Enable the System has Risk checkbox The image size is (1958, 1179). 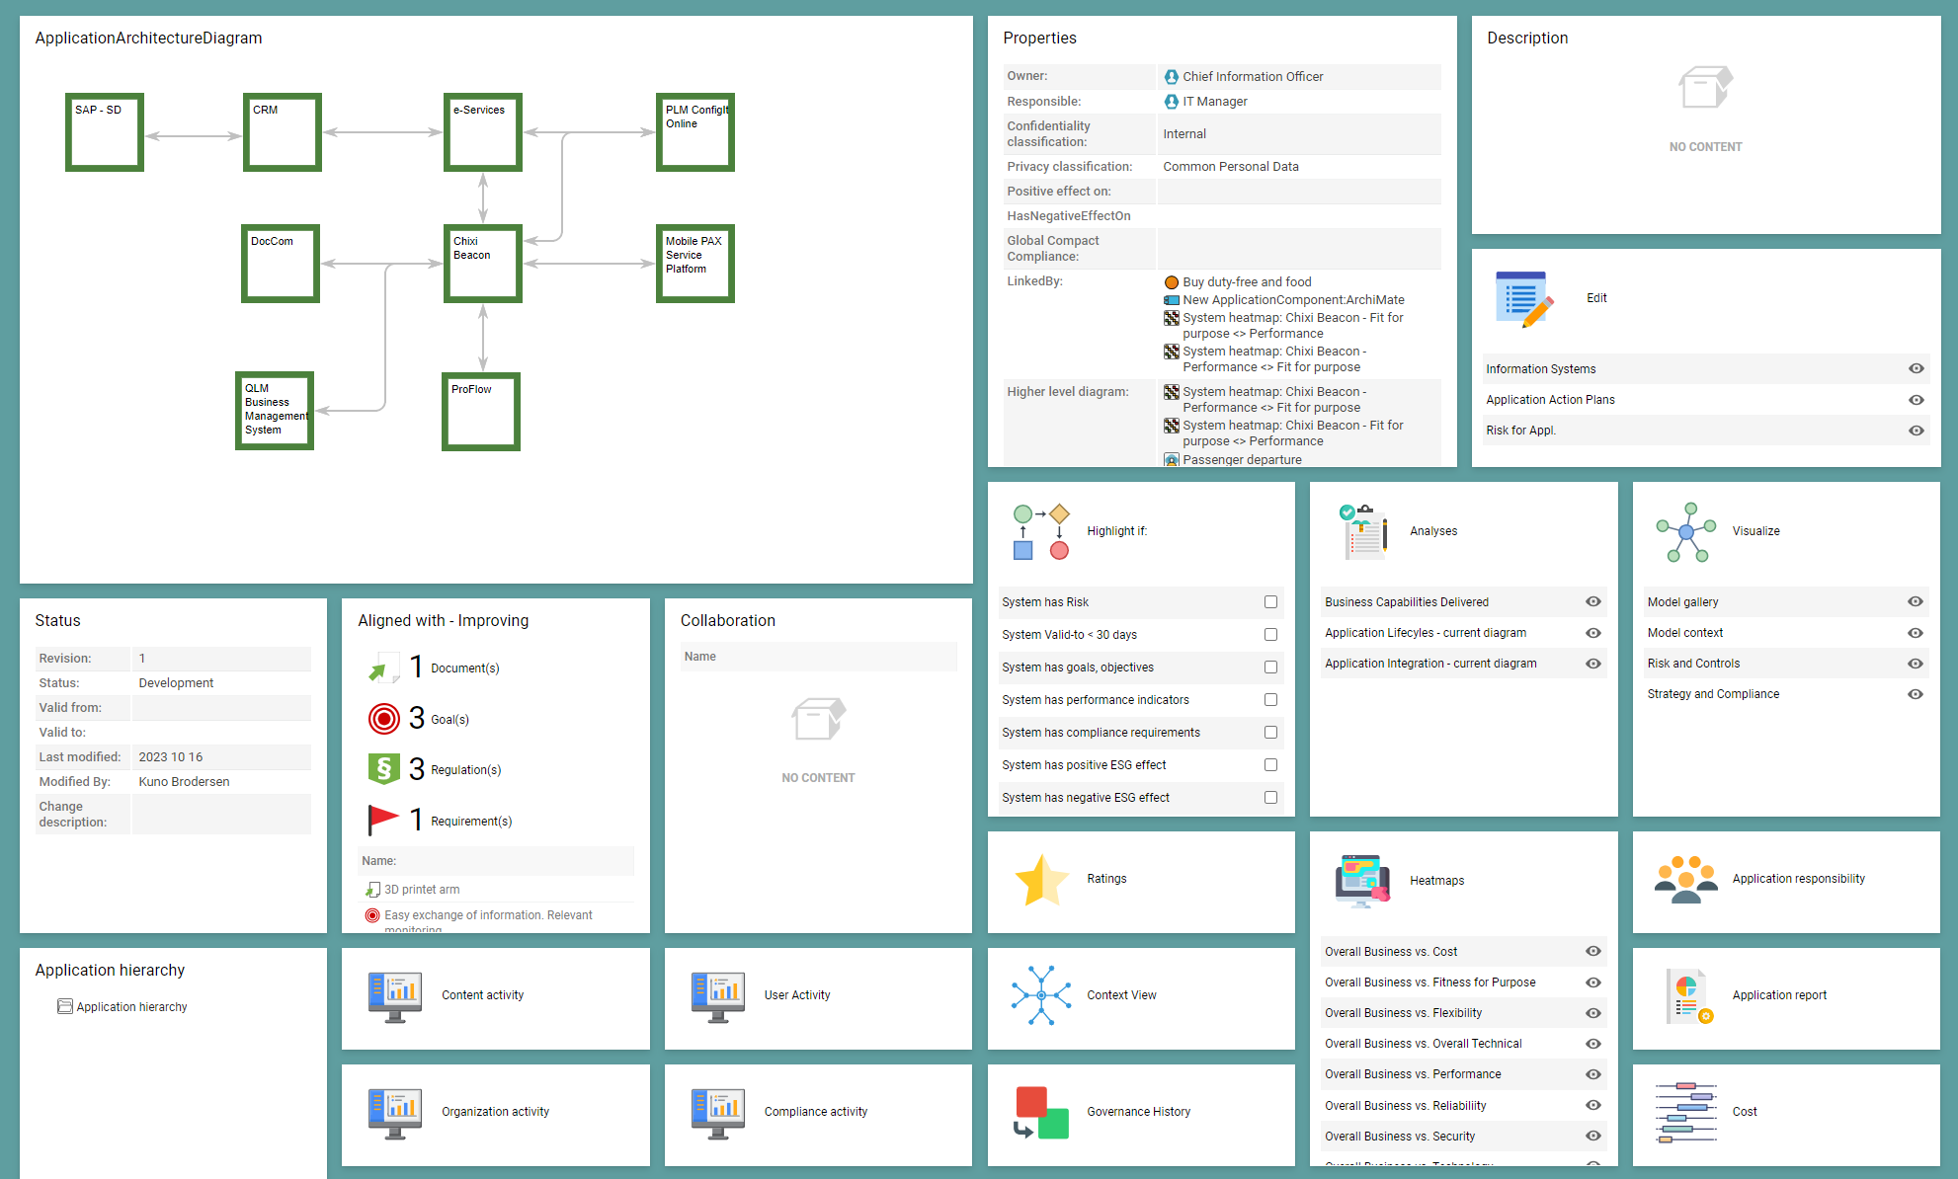click(x=1270, y=602)
